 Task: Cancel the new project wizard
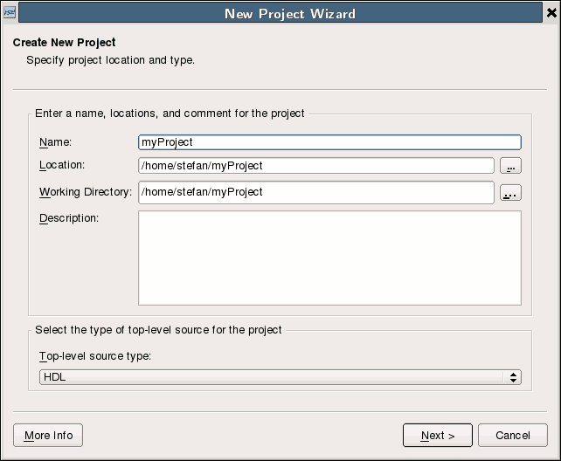(513, 435)
